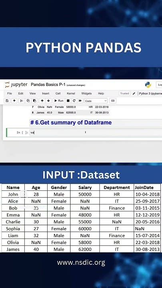Image resolution: width=162 pixels, height=288 pixels.
Task: Select the '# 6.Get summary of Dataframe' heading cell
Action: pyautogui.click(x=96, y=123)
